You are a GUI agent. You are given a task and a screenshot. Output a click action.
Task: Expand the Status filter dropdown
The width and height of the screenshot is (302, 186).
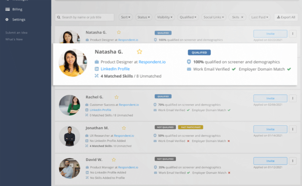(144, 17)
